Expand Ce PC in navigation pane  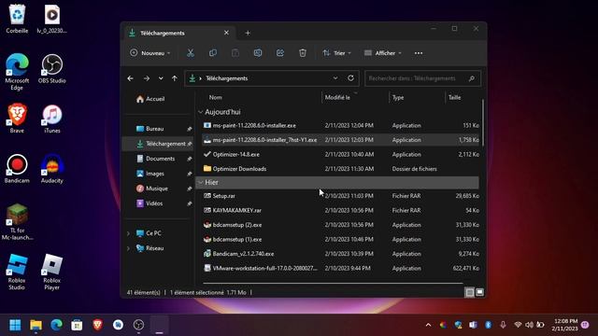tap(129, 233)
